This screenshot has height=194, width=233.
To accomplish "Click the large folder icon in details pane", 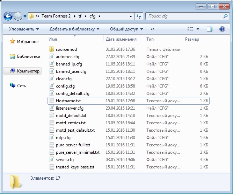I will click(15, 182).
